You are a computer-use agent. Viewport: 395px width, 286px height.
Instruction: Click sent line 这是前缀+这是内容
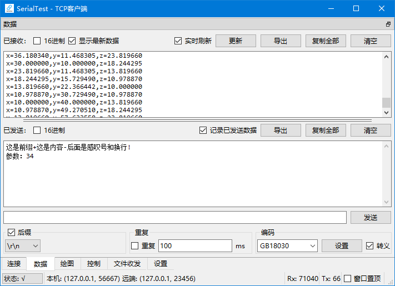pos(68,147)
